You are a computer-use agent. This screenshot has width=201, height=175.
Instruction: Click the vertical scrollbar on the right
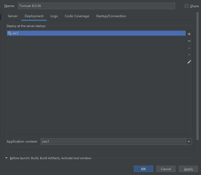point(198,76)
